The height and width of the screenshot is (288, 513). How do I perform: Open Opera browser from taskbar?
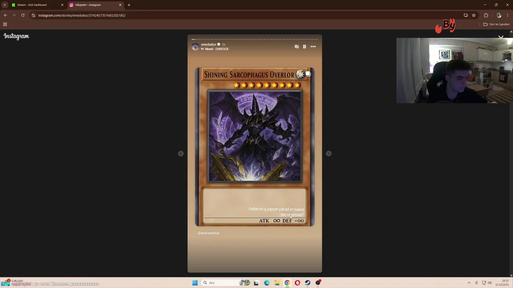point(297,283)
